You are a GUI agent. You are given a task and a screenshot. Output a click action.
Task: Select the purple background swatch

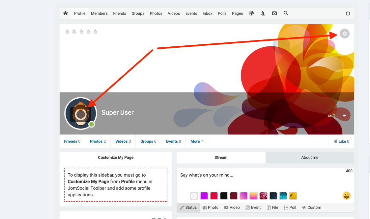[204, 196]
